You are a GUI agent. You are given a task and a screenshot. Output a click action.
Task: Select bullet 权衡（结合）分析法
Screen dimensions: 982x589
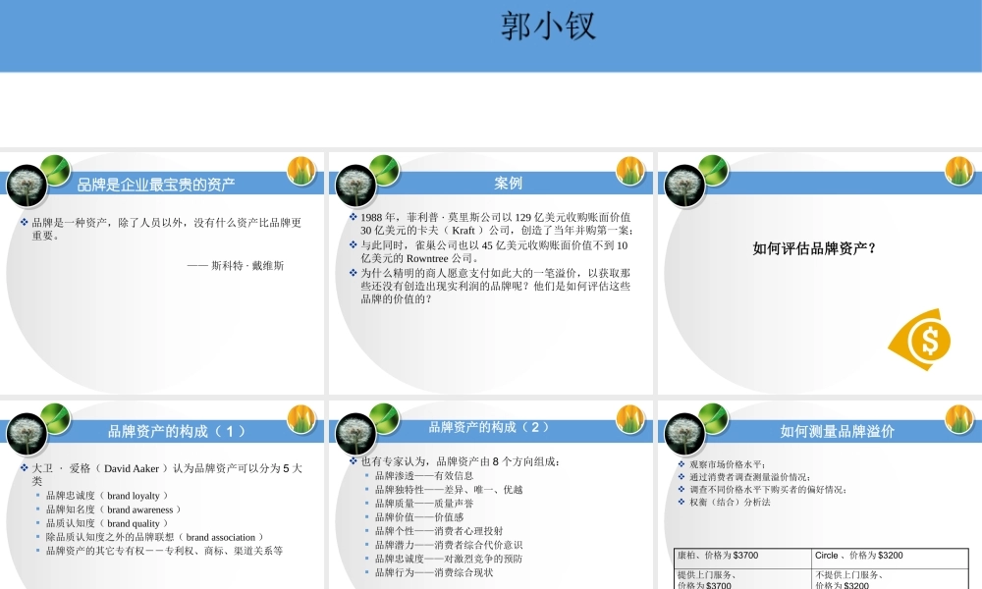click(x=730, y=502)
